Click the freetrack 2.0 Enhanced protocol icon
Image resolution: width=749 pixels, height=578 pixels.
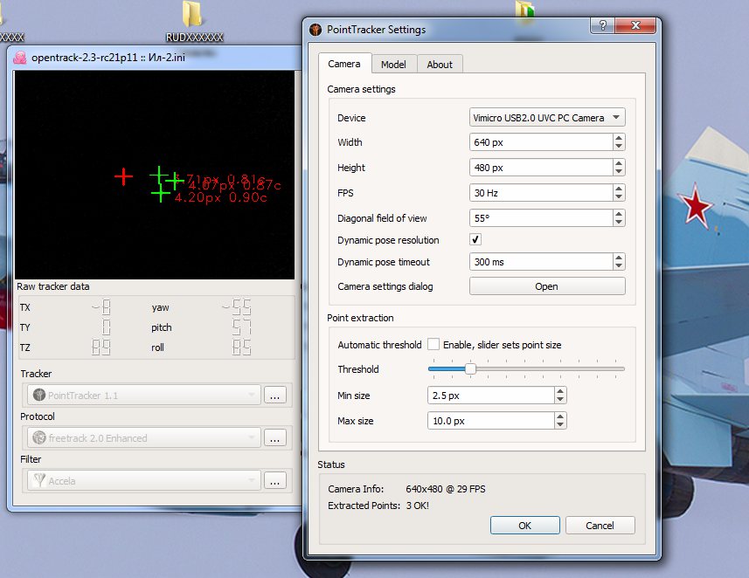point(39,437)
